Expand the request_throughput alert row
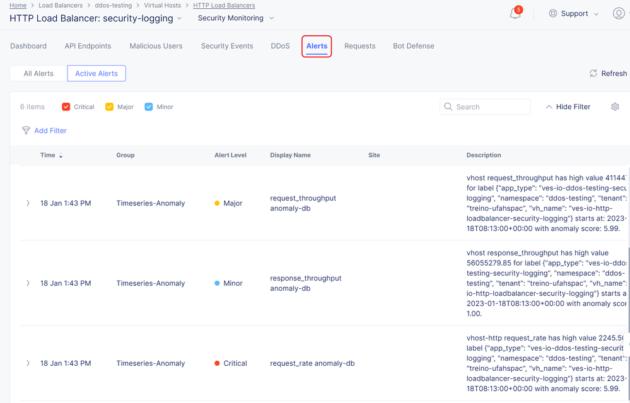This screenshot has height=403, width=630. click(28, 203)
